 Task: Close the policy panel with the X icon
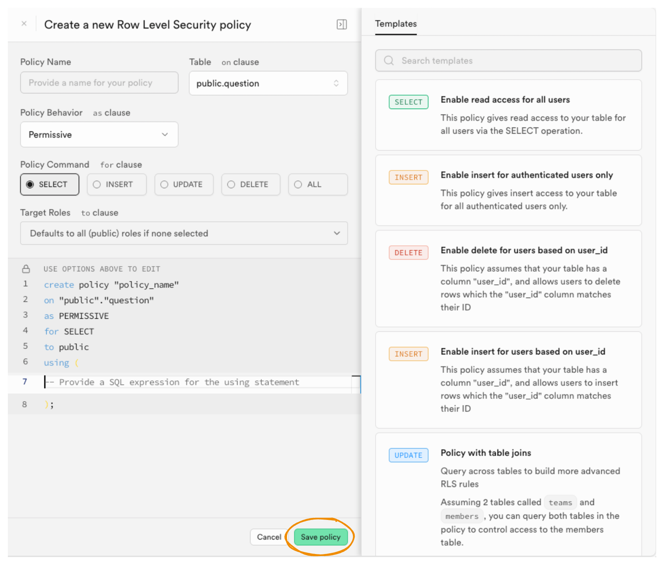24,24
